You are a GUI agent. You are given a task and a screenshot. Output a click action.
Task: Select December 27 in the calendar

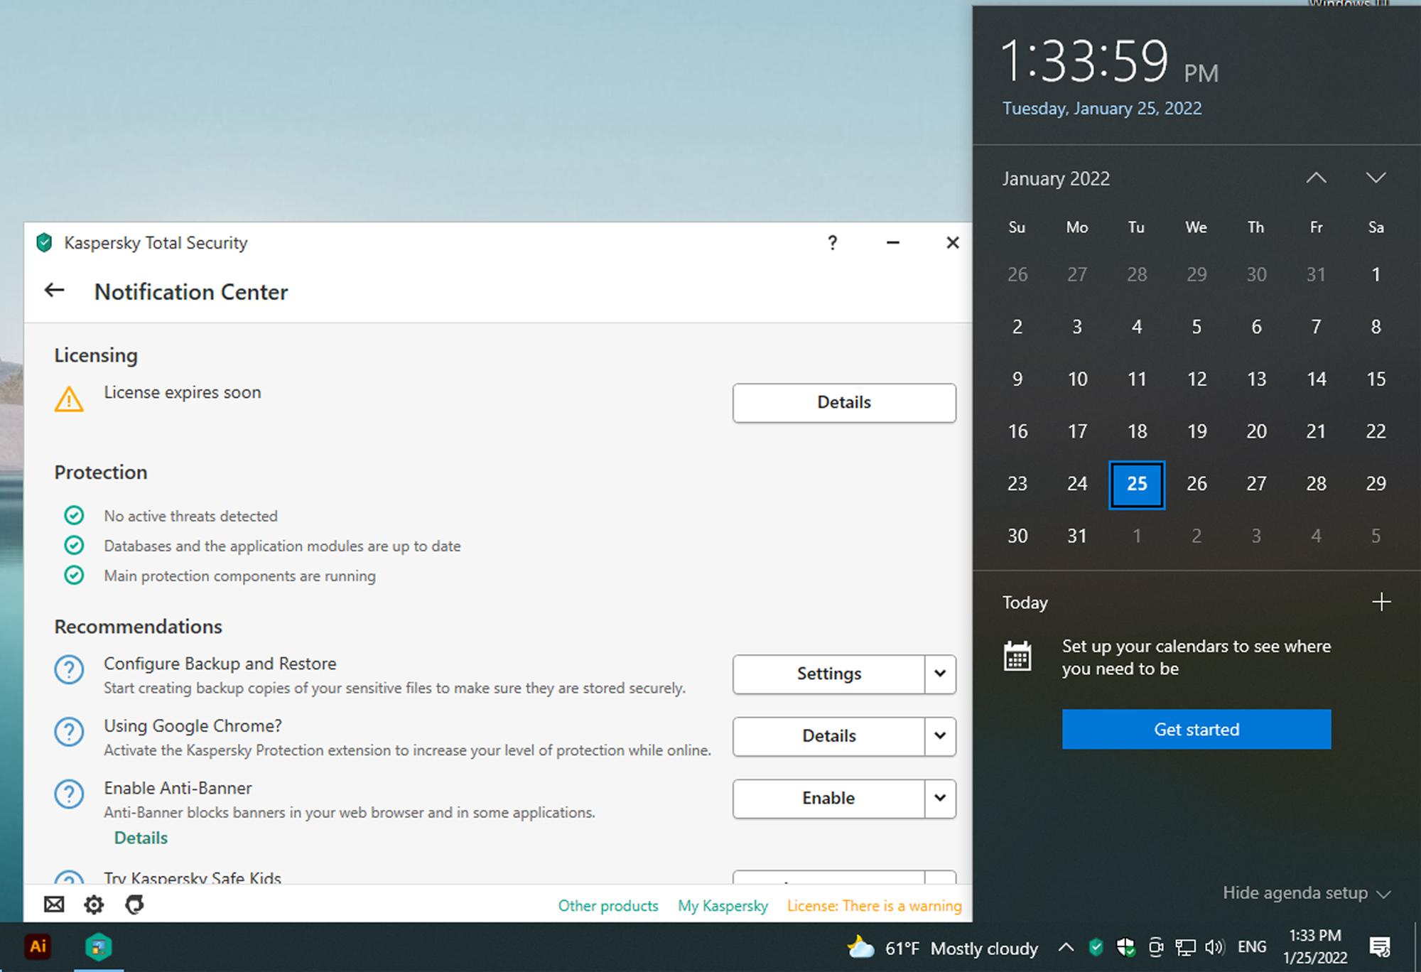1077,275
